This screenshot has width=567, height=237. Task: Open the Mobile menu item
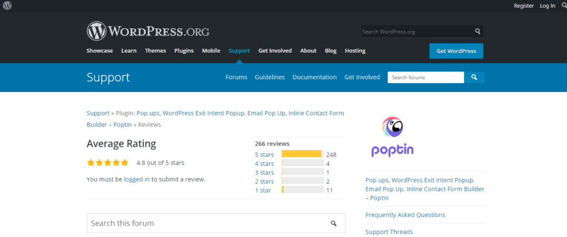(211, 50)
